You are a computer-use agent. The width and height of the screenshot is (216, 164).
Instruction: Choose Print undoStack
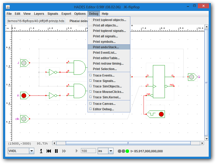[x=109, y=47]
